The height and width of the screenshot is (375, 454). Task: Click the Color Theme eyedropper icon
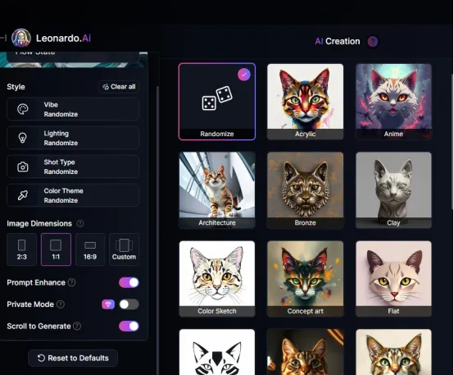(x=23, y=195)
